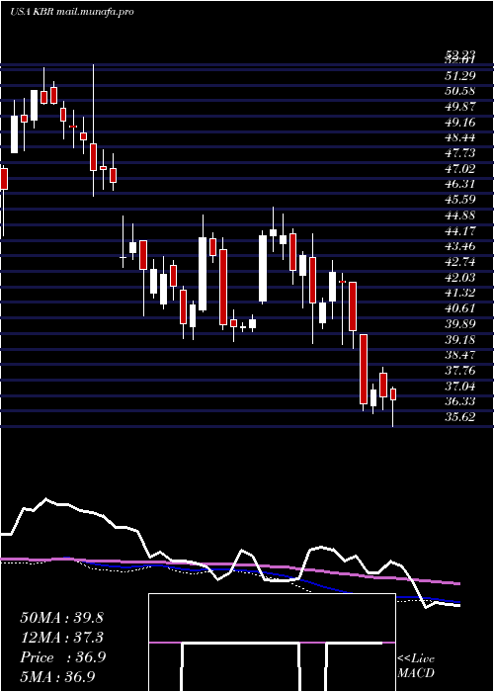Click the '12MA : 37.3' indicator readout
The image size is (494, 692).
61,638
